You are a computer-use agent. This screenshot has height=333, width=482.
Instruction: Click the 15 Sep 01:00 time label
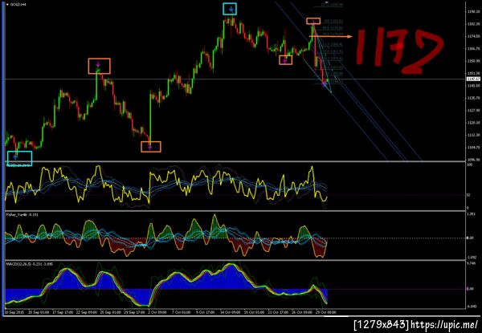coord(39,312)
